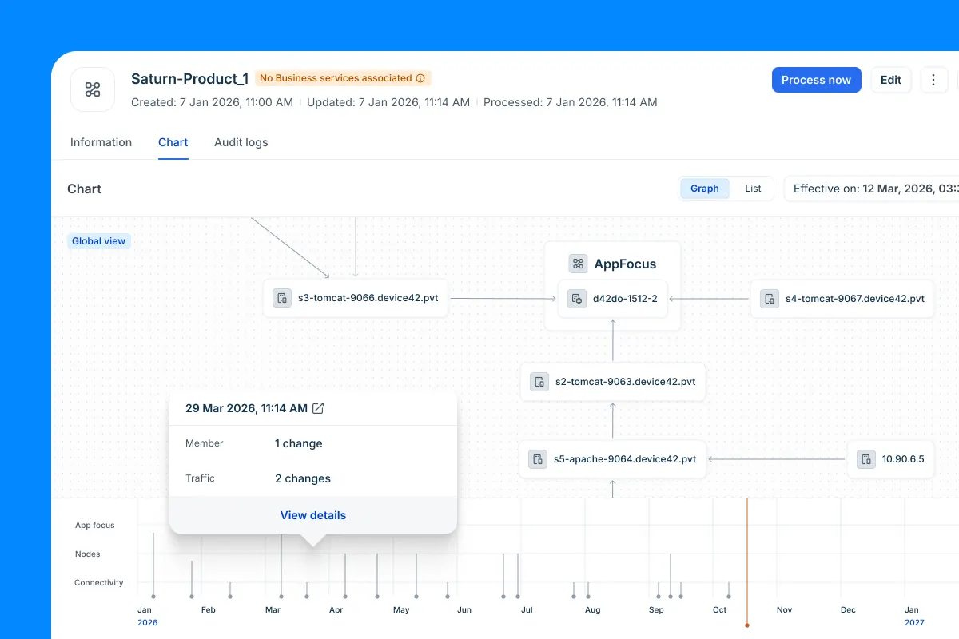Click the info icon on business services badge

pos(420,78)
